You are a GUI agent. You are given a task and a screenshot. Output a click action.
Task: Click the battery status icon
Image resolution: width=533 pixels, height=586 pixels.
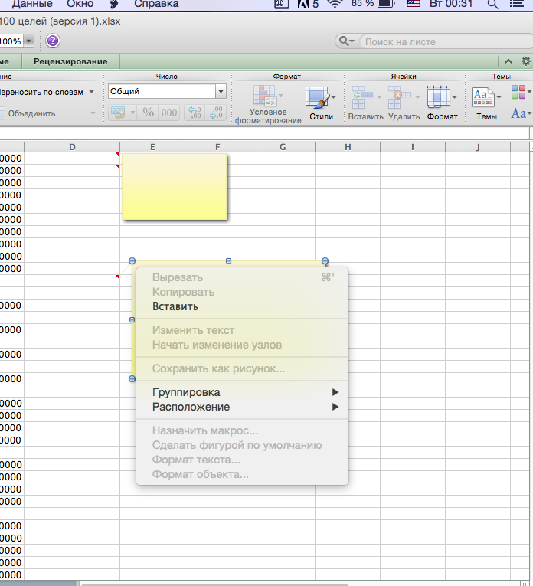pos(386,4)
